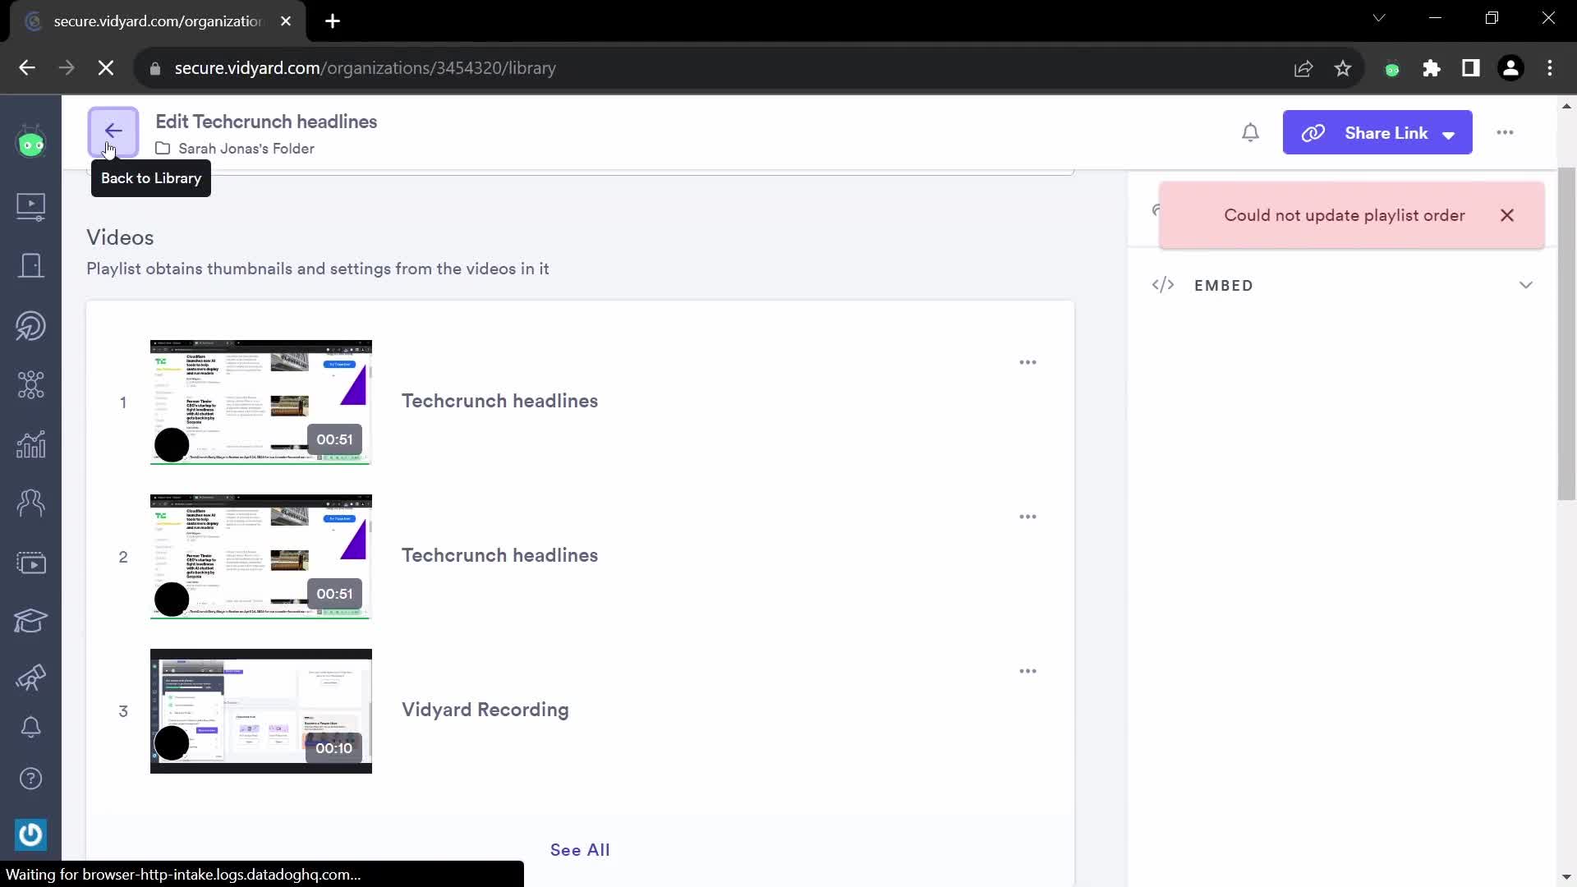This screenshot has width=1577, height=887.
Task: Open the swirl target sidebar icon
Action: (31, 326)
